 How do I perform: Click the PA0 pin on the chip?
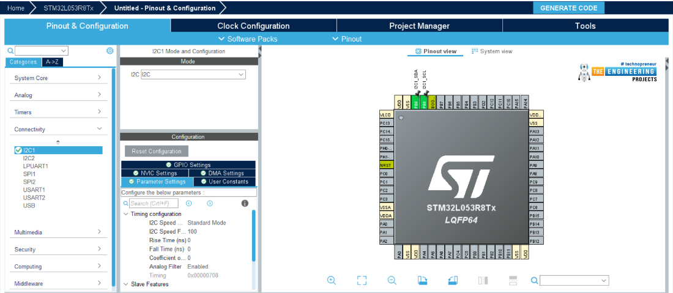(x=386, y=224)
